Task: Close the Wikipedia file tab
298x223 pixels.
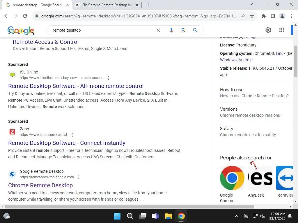Action: tap(137, 5)
